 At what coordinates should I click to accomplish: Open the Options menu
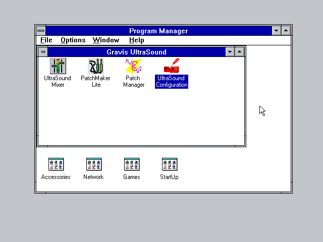point(73,40)
